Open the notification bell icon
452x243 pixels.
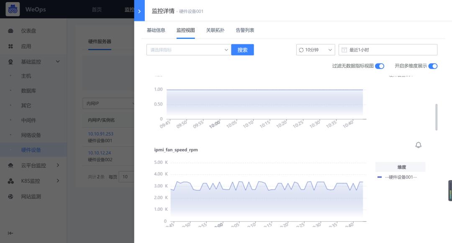click(x=418, y=145)
